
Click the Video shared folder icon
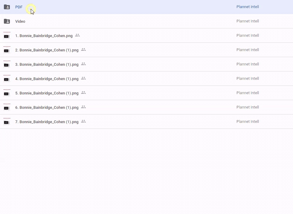(x=7, y=21)
